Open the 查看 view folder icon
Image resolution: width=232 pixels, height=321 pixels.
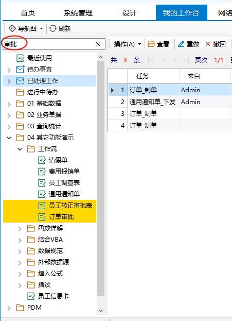tap(151, 44)
